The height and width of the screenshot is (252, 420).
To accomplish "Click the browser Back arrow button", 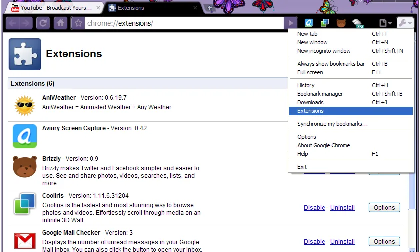I will click(13, 23).
